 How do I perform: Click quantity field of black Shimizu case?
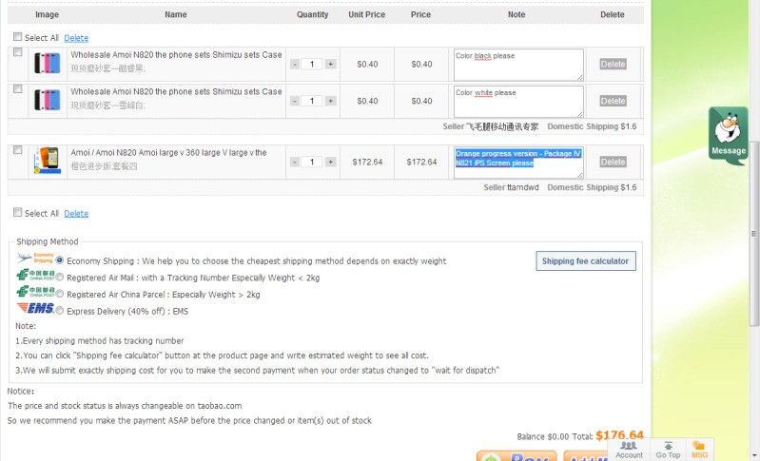point(312,64)
